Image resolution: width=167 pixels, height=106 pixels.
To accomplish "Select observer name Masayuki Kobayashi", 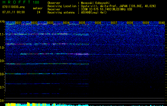I will tap(95, 3).
